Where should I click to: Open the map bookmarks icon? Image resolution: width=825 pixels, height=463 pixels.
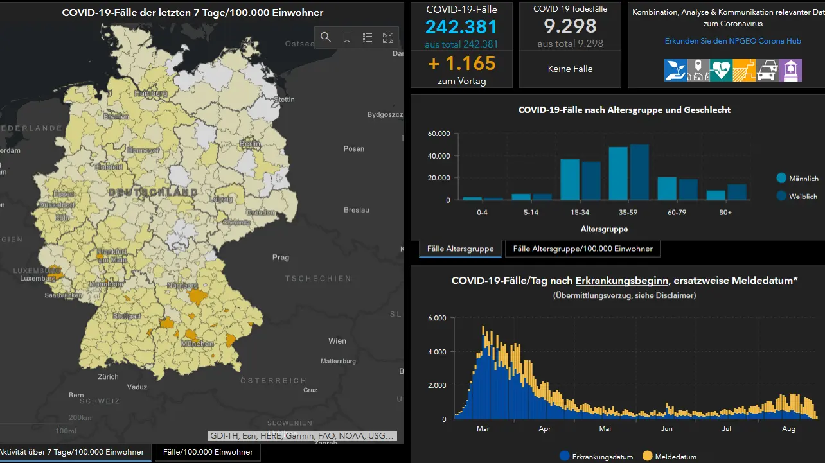(347, 37)
